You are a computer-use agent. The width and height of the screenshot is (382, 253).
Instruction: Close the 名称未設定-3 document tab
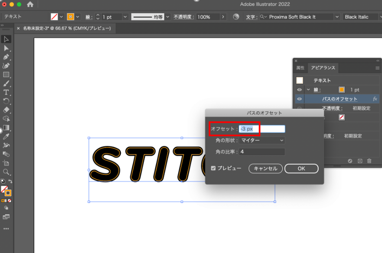click(18, 28)
